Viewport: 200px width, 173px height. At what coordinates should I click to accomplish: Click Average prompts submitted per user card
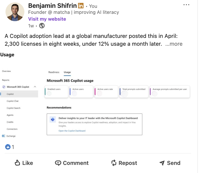[170, 92]
